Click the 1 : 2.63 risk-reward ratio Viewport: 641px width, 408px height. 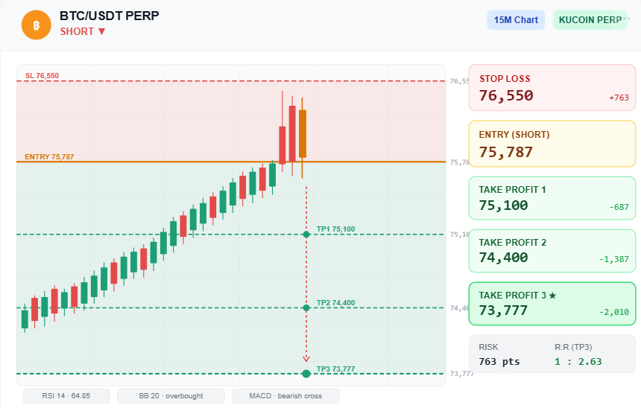pyautogui.click(x=578, y=361)
